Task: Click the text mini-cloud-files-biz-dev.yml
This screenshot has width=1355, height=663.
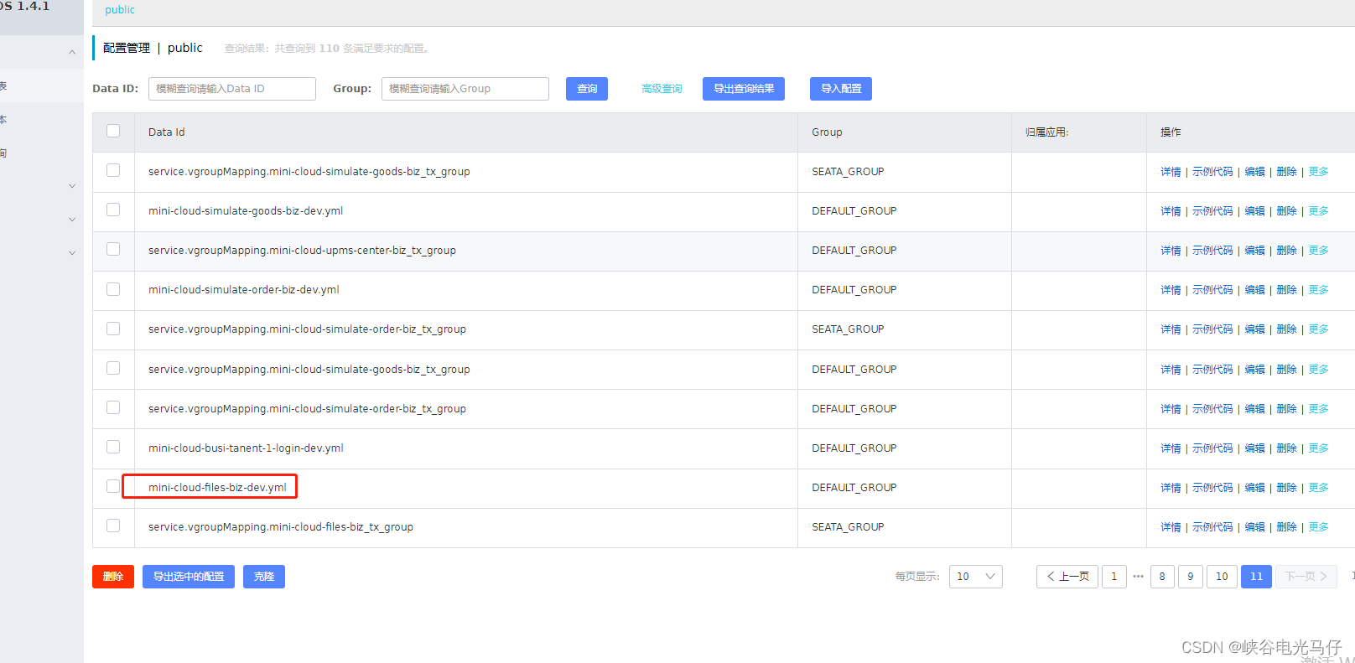Action: pyautogui.click(x=217, y=488)
